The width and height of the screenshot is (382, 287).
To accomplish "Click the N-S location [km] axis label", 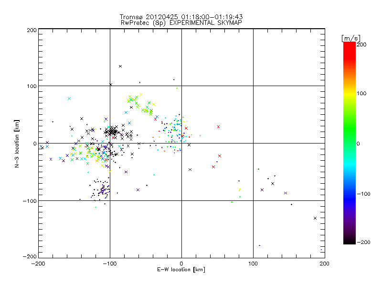I will pos(17,143).
